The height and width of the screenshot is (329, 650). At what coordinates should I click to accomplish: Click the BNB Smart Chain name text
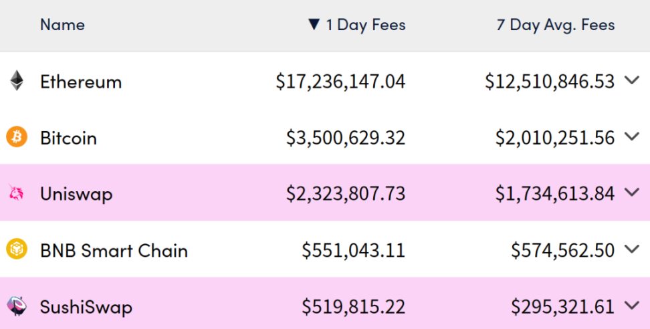(x=114, y=251)
